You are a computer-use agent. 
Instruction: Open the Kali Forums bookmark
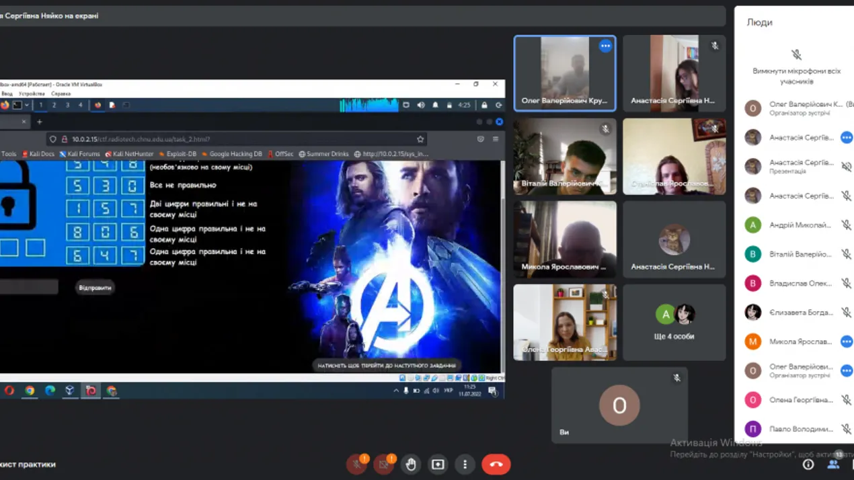[x=79, y=154]
